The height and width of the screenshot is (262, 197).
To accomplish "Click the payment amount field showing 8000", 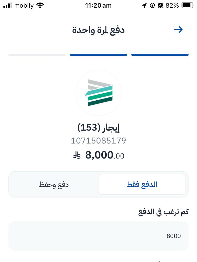I will 98,236.
